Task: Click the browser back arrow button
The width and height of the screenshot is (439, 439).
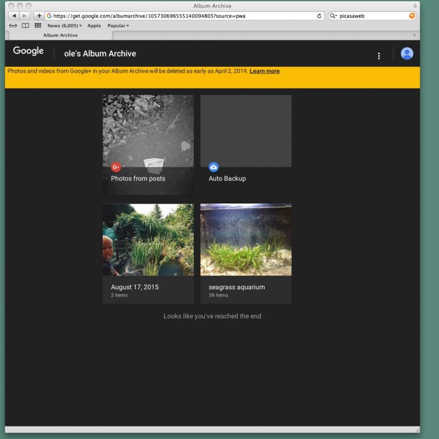Action: (x=14, y=15)
